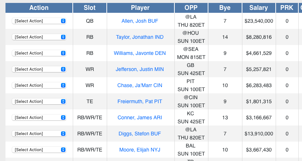Viewport: 302px width, 161px height.
Task: Open Allen, Josh BUF player link
Action: 140,21
